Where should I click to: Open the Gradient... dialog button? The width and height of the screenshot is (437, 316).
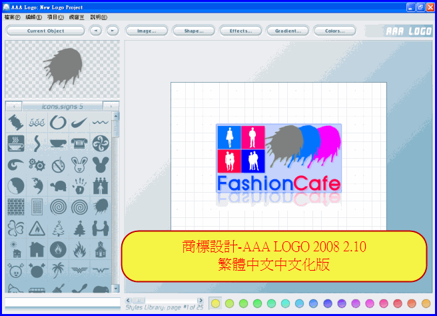(x=288, y=31)
